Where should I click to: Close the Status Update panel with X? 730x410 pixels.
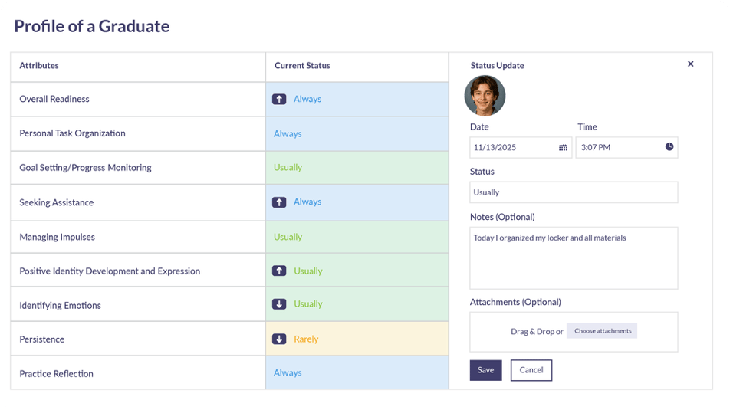tap(690, 64)
